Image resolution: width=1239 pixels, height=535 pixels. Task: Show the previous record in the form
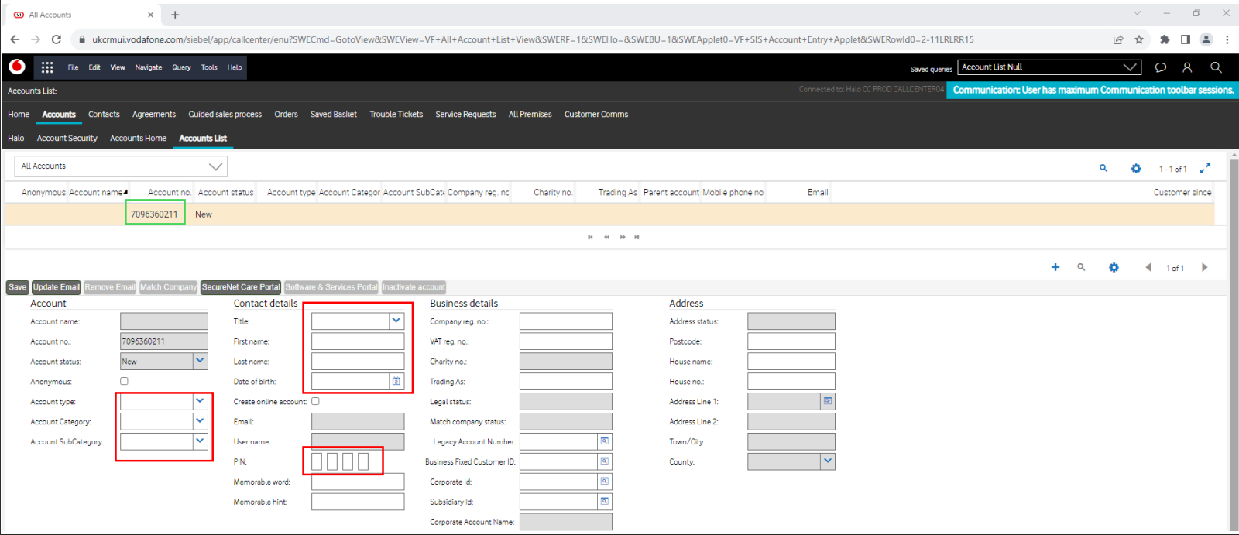pyautogui.click(x=1148, y=267)
